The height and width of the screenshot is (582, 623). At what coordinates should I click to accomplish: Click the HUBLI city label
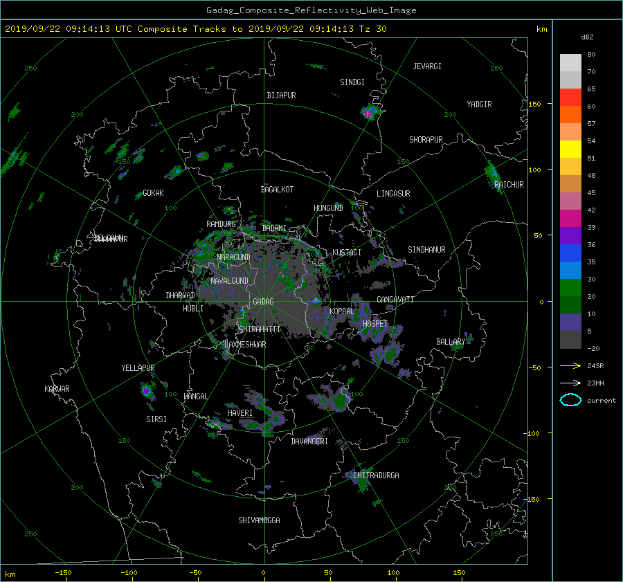193,309
